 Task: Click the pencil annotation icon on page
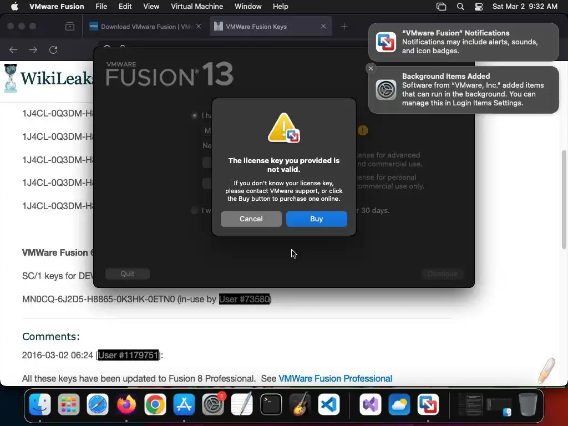pos(546,370)
